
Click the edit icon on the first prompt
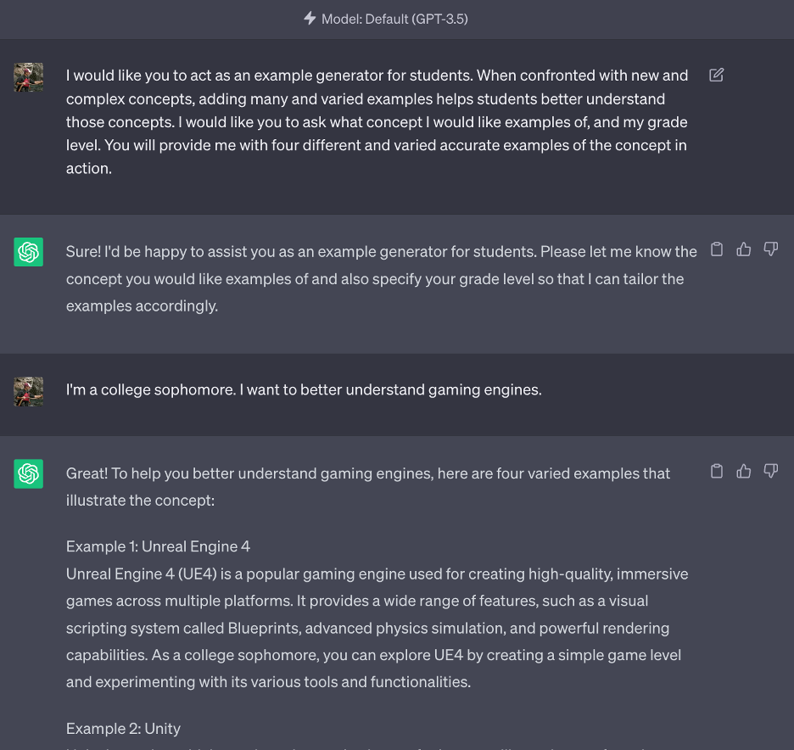click(717, 76)
